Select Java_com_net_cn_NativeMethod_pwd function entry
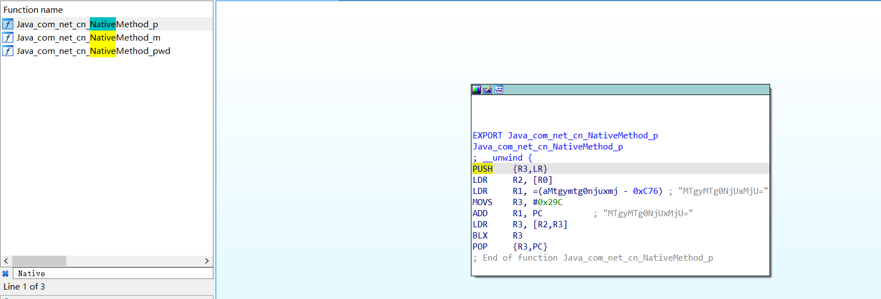Image resolution: width=881 pixels, height=299 pixels. pyautogui.click(x=93, y=51)
